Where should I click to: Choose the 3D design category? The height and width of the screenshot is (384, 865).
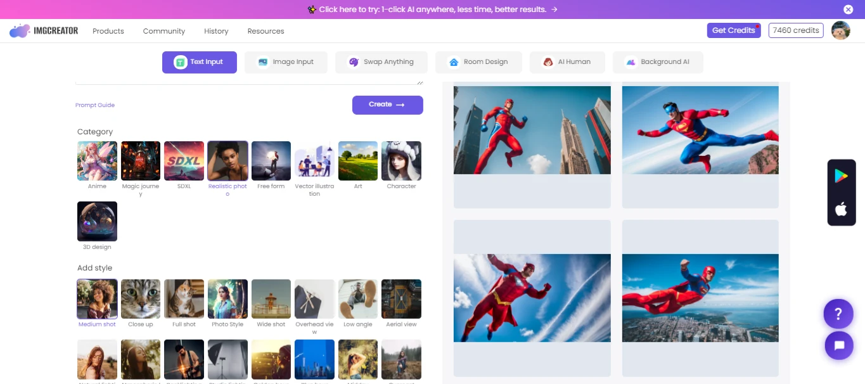(97, 221)
